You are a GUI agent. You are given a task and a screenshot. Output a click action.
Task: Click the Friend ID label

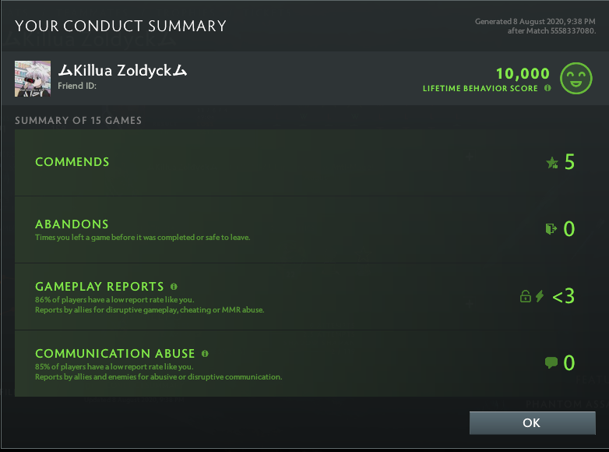click(77, 87)
